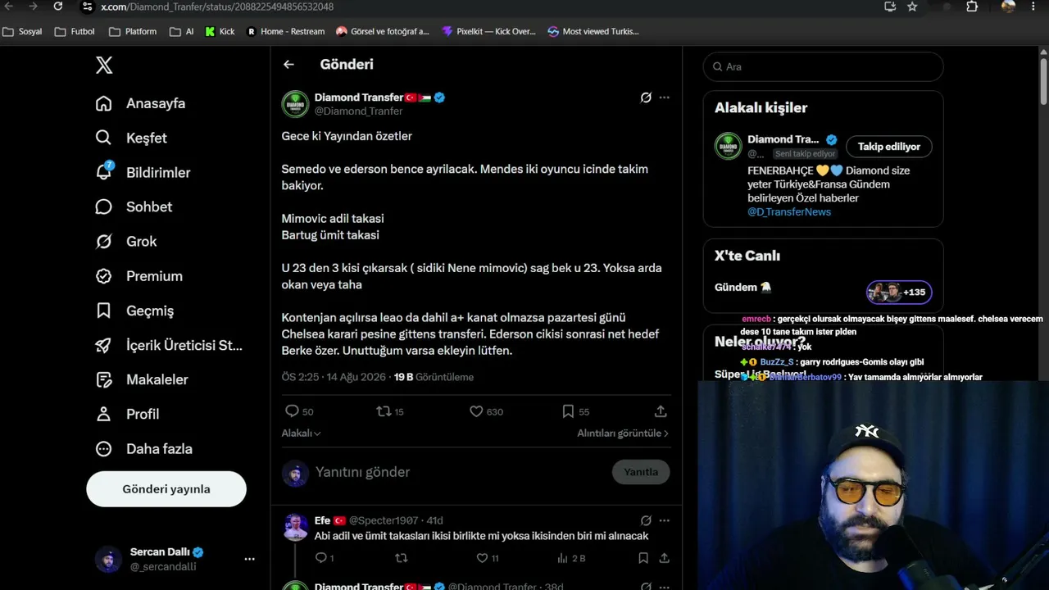Click the Gönderi yayınla button
Viewport: 1049px width, 590px height.
166,489
